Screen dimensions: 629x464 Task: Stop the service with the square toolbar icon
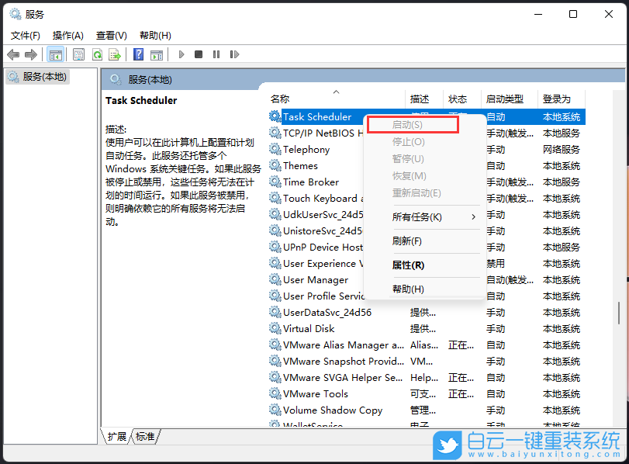[x=199, y=54]
